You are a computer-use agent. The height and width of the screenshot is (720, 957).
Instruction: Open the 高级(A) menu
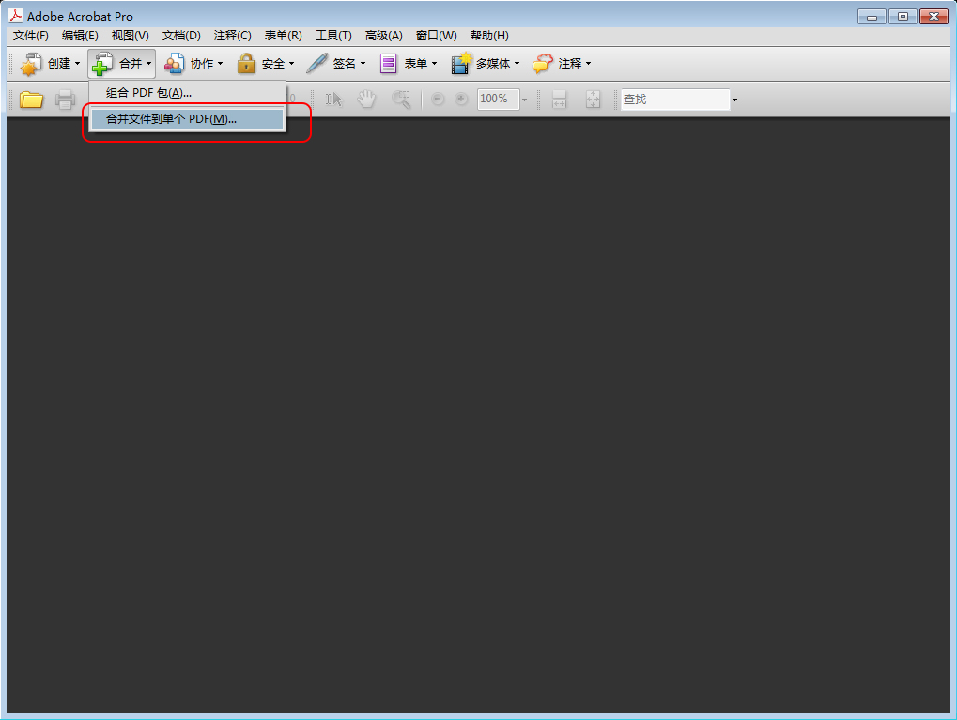(x=384, y=36)
